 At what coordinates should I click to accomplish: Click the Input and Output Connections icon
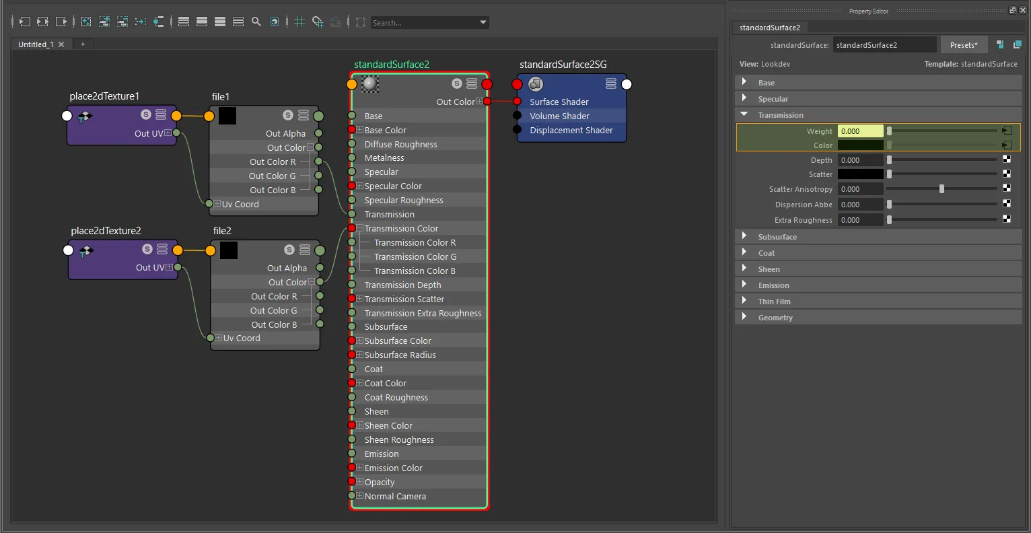(42, 22)
